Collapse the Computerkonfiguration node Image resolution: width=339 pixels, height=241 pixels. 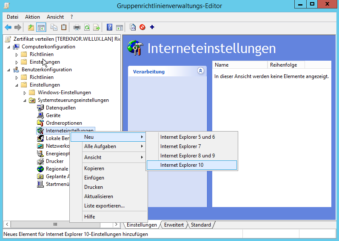pos(9,47)
